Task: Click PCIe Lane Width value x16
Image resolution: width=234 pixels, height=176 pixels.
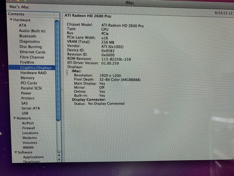Action: [105, 38]
